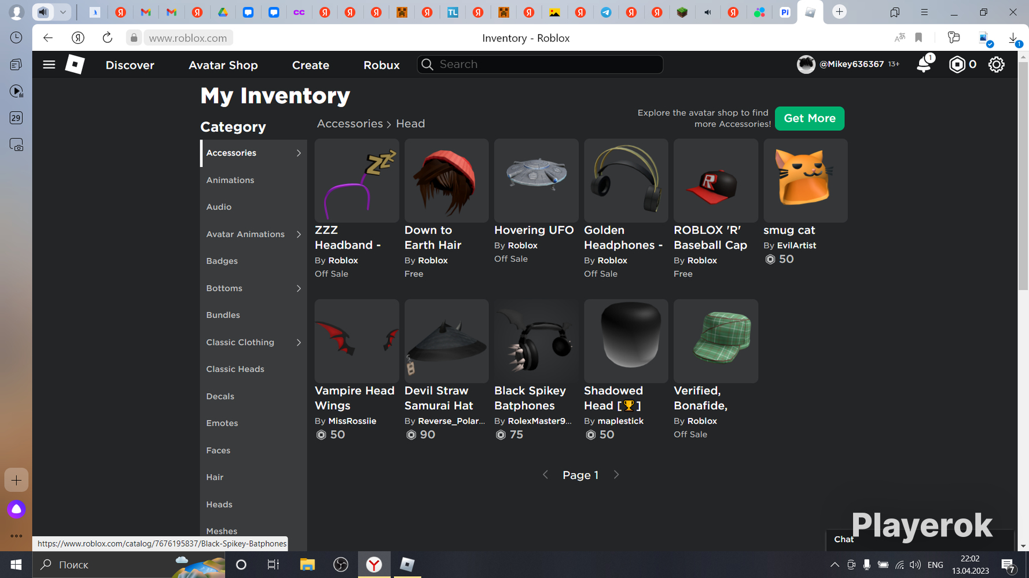
Task: Open a new browser tab with plus
Action: pyautogui.click(x=839, y=12)
